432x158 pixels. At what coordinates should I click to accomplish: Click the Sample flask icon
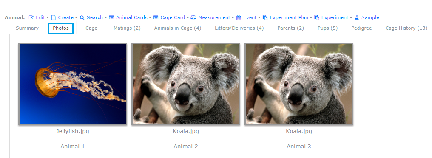tap(357, 17)
